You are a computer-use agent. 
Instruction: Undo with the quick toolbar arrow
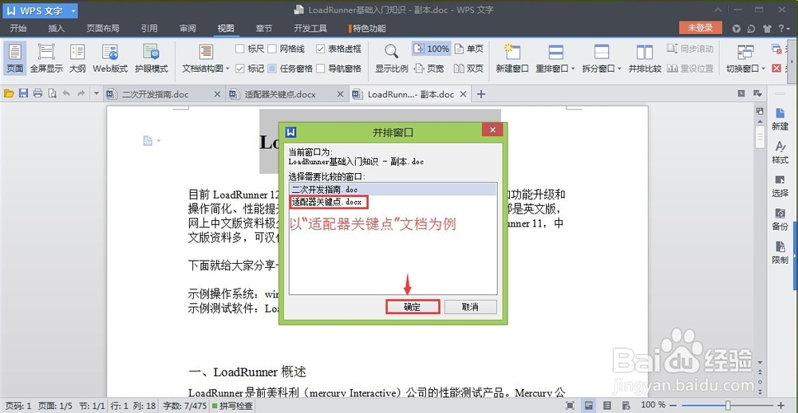(x=66, y=93)
